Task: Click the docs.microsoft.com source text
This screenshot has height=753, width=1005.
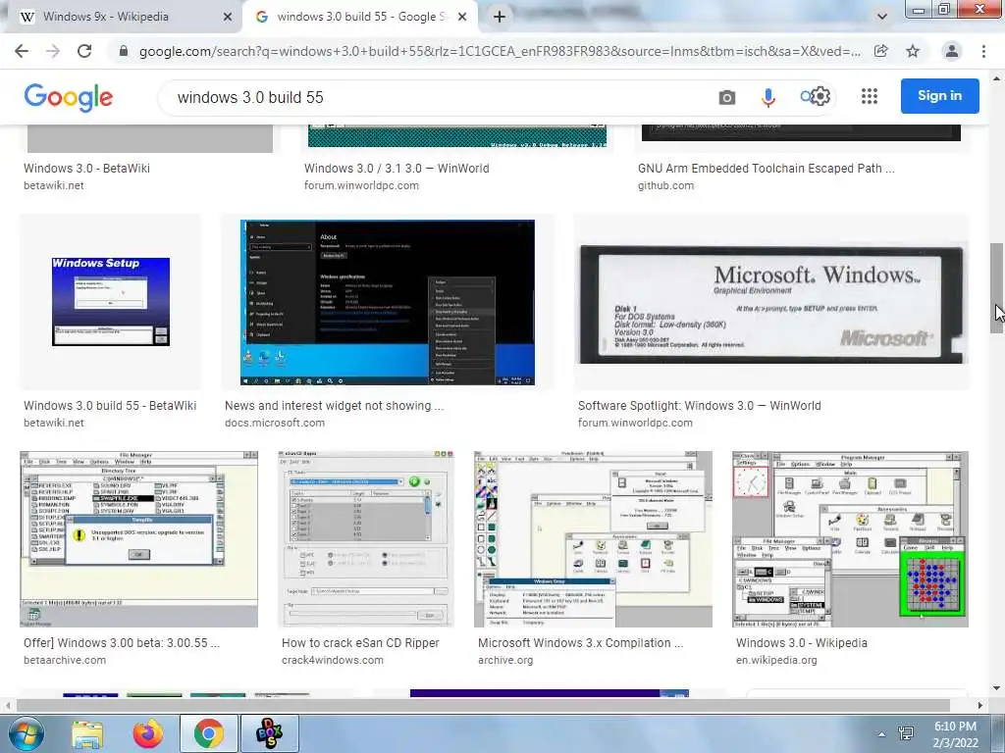Action: coord(275,423)
